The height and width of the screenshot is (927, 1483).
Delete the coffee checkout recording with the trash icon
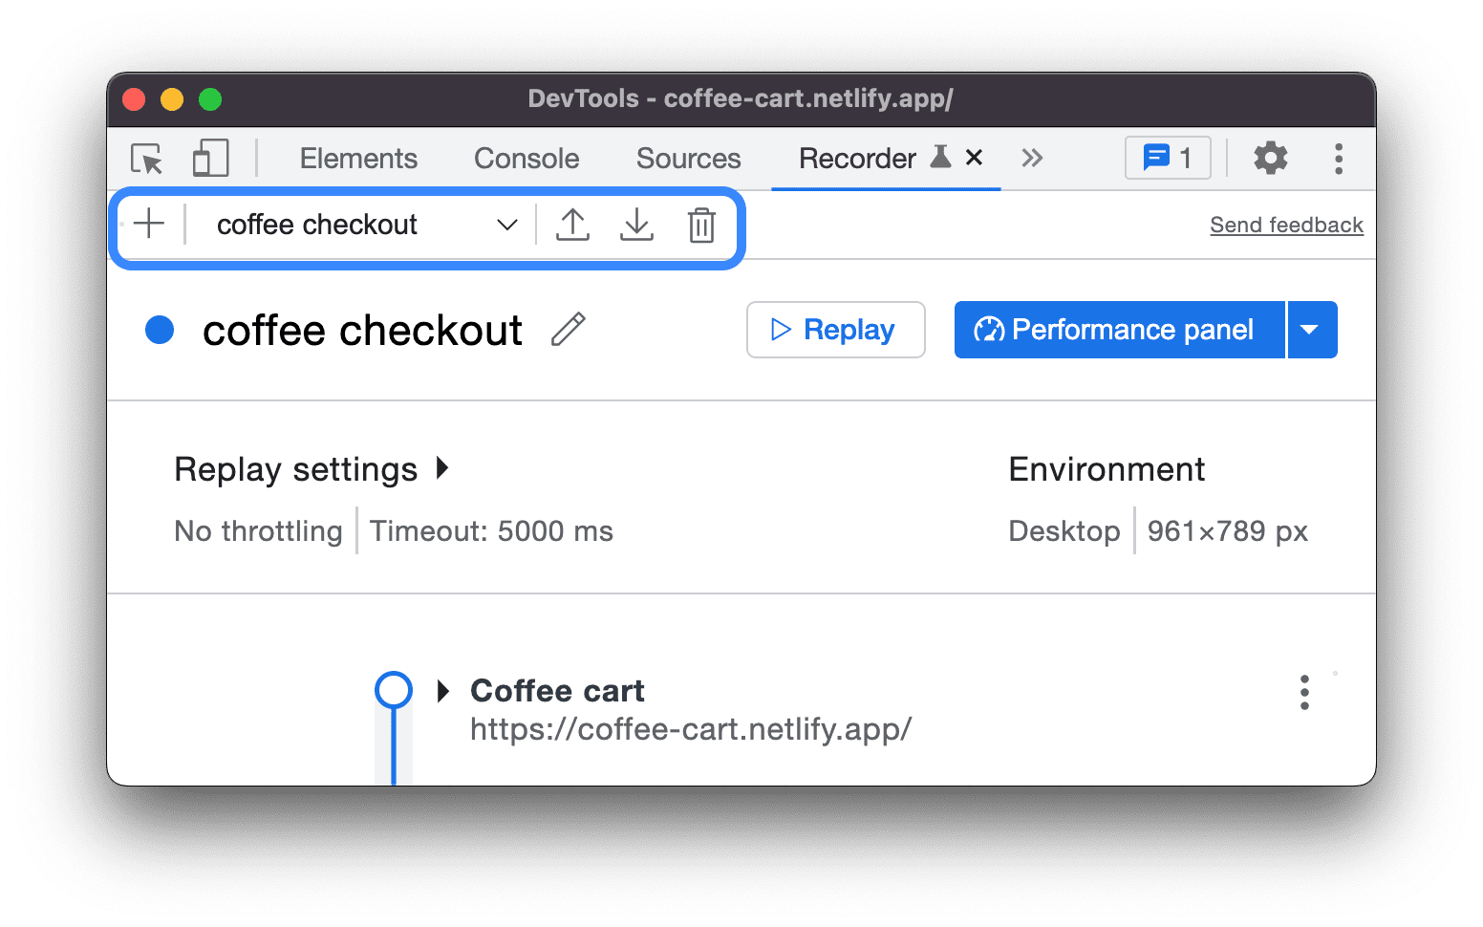[x=702, y=226]
